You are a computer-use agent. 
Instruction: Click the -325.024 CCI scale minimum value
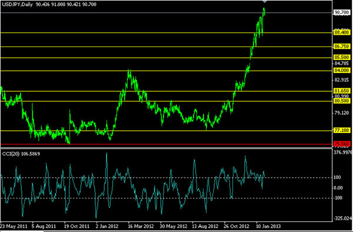pyautogui.click(x=342, y=218)
